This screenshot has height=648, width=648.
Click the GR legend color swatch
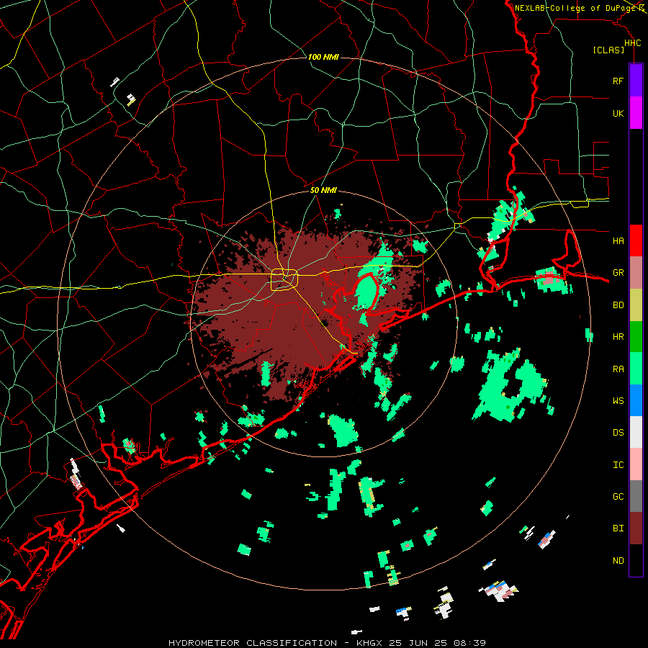click(x=636, y=273)
